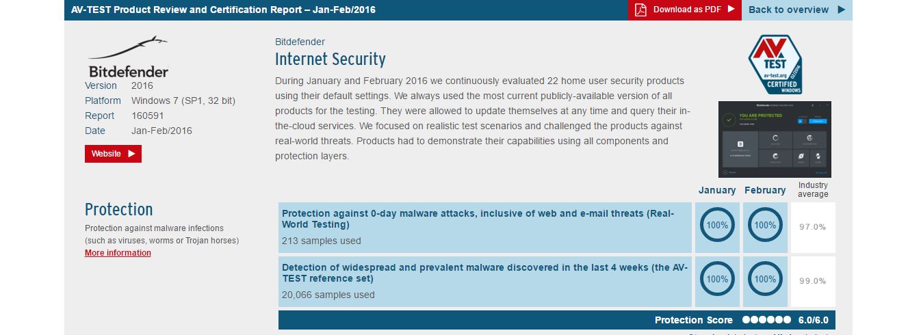Click the 97.0% industry average value
Viewport: 908px width, 335px height.
click(x=813, y=227)
